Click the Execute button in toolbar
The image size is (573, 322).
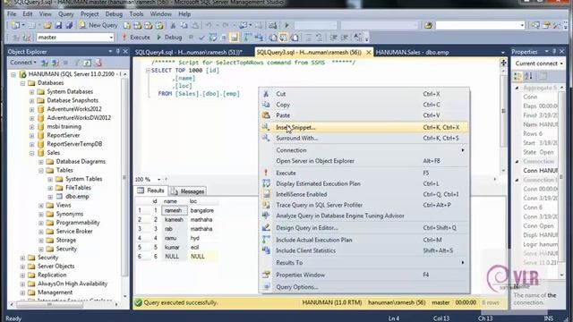[136, 38]
